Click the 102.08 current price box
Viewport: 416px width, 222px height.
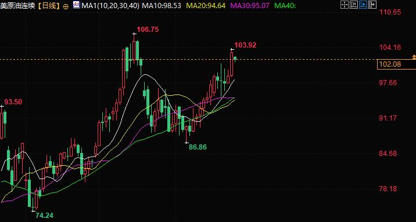[x=396, y=64]
